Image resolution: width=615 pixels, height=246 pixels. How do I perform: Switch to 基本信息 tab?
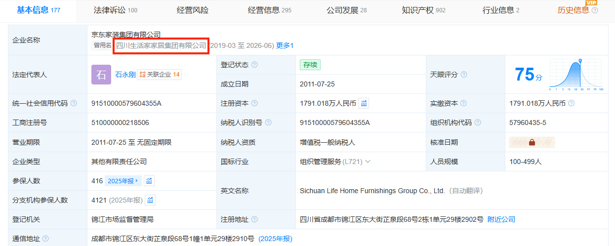(x=39, y=10)
